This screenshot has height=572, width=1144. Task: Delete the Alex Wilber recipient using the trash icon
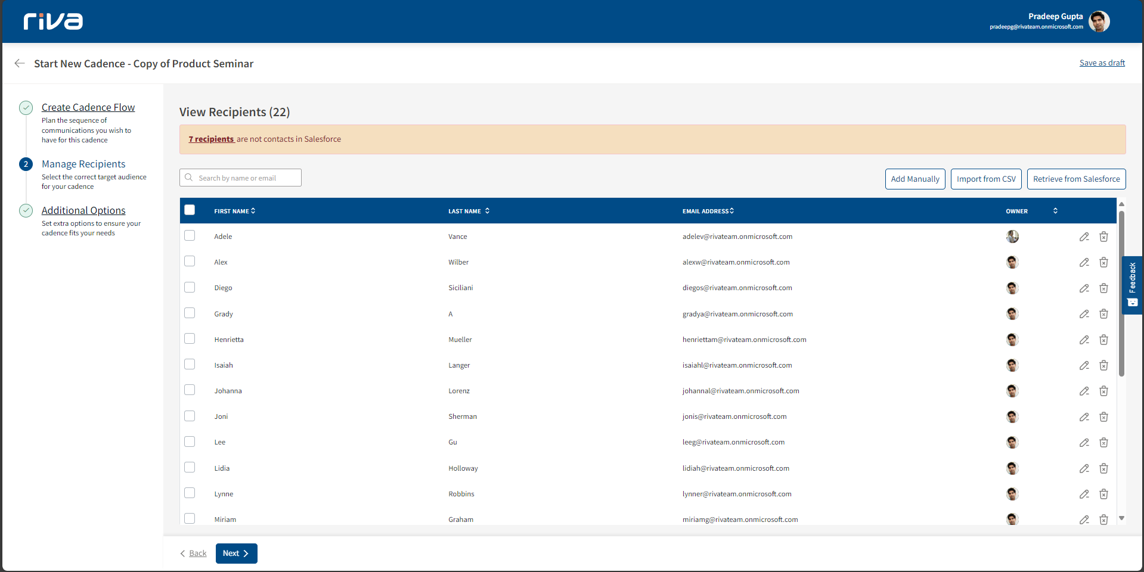[1103, 262]
